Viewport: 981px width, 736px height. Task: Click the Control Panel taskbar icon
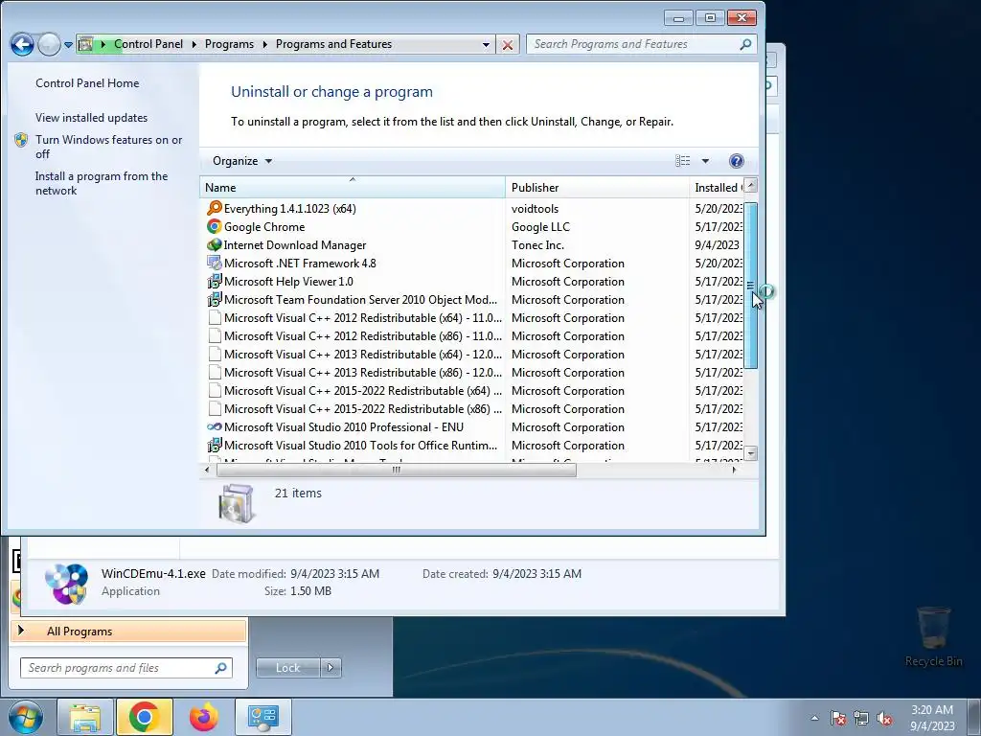pos(262,717)
